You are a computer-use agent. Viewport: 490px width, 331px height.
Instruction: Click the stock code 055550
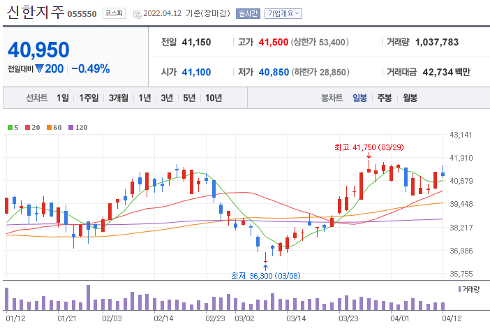pos(82,14)
